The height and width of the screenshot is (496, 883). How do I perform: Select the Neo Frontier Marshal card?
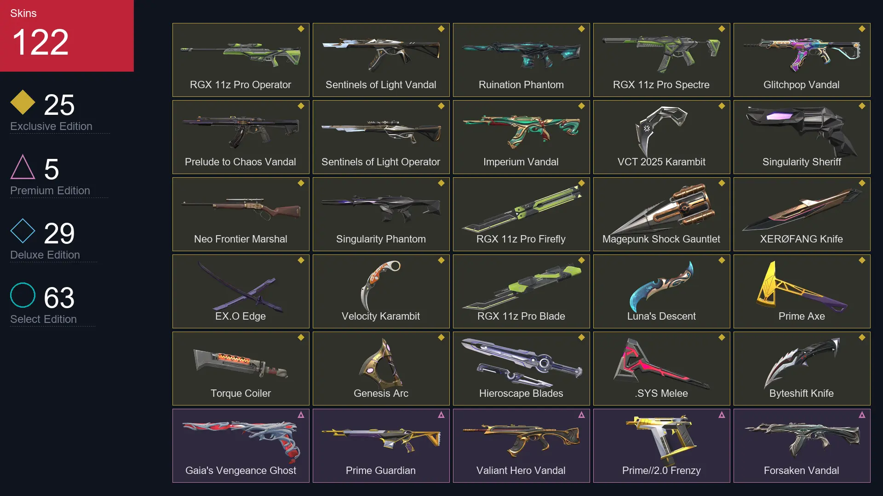[x=241, y=214]
